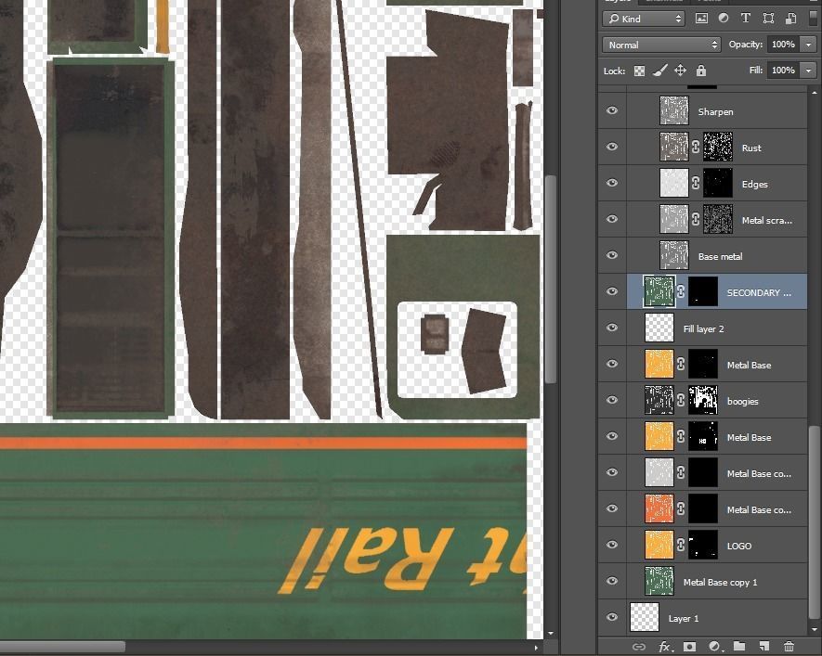Hide the Base metal layer
This screenshot has height=656, width=822.
tap(612, 255)
